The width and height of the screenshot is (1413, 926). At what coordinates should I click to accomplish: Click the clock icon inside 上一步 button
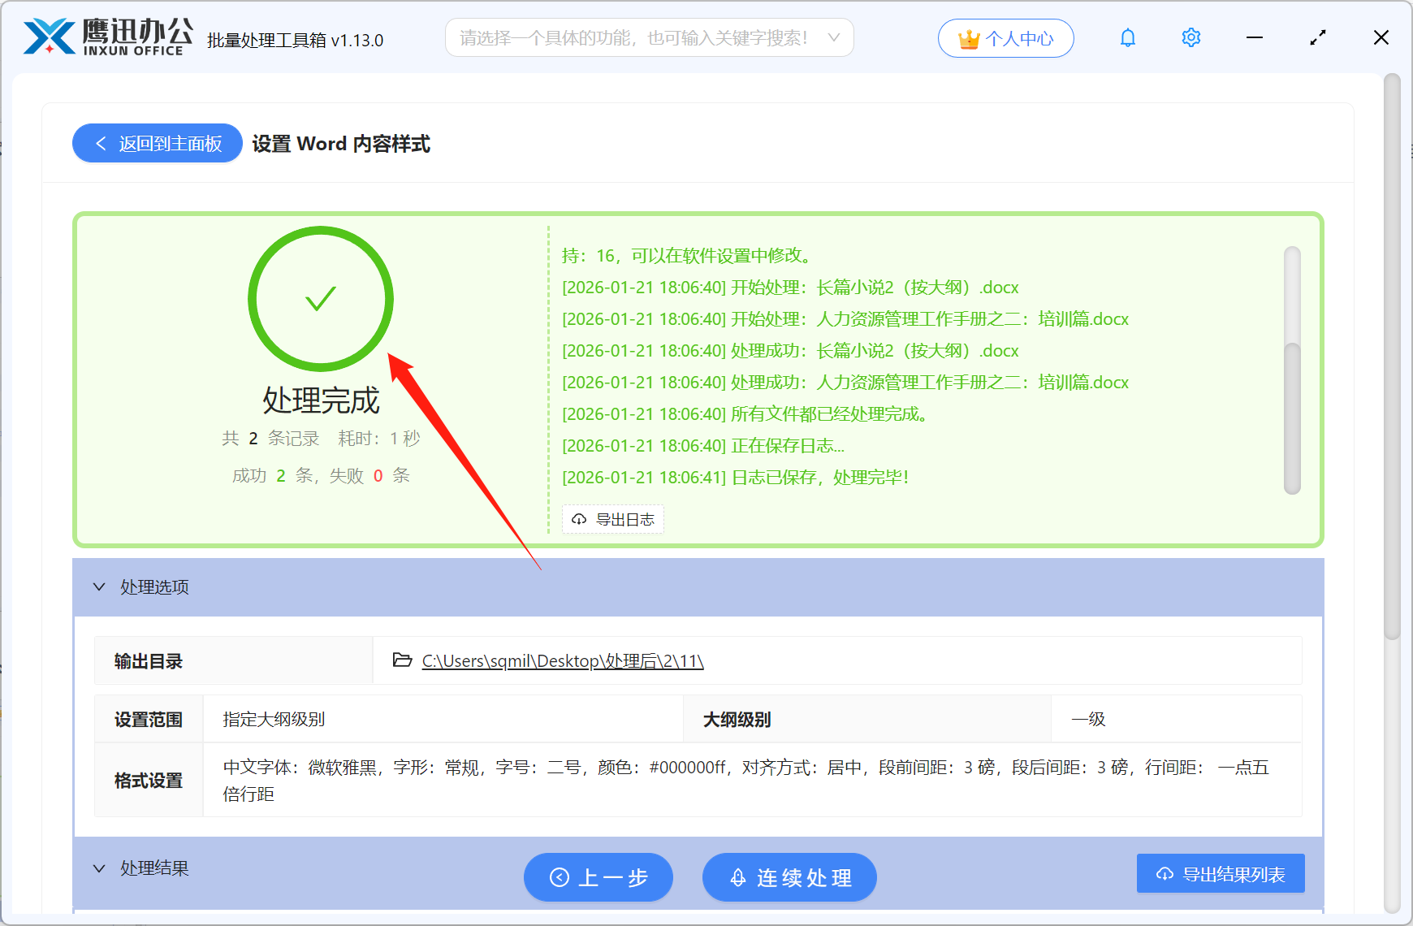click(x=558, y=877)
